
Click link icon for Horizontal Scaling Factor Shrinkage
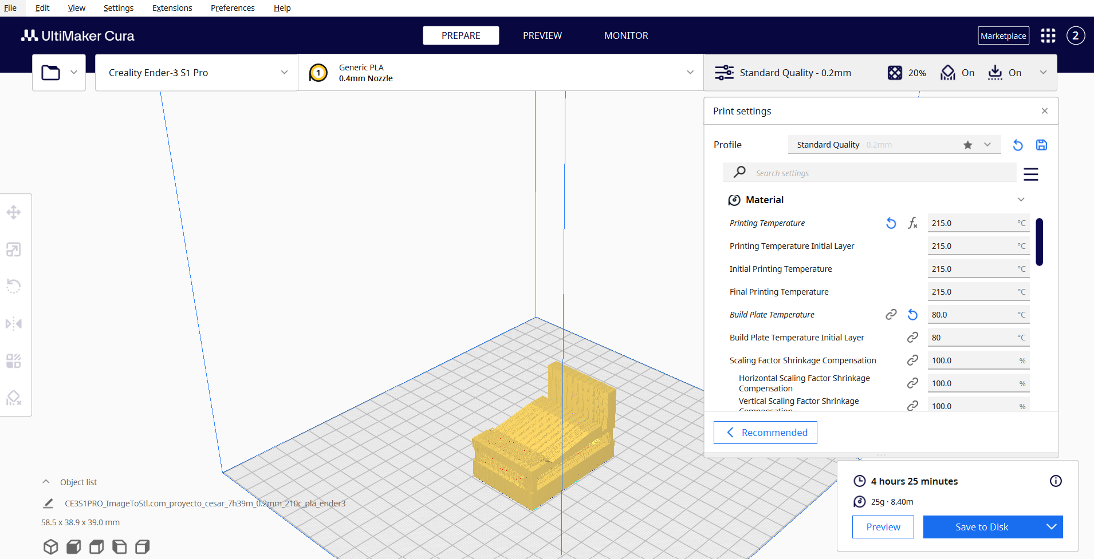click(913, 383)
